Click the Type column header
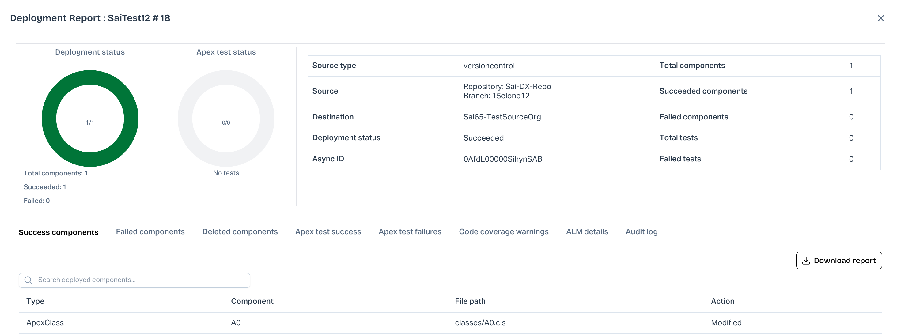 (x=35, y=301)
